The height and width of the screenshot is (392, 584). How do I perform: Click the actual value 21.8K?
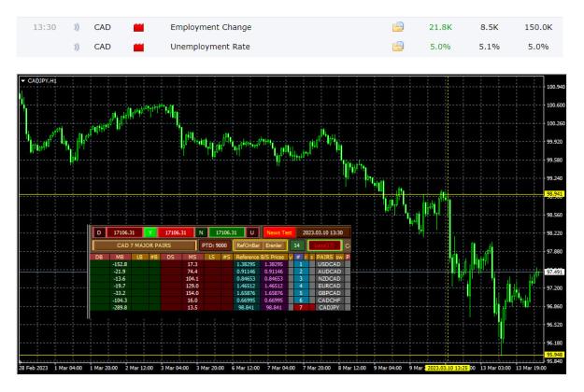point(440,27)
